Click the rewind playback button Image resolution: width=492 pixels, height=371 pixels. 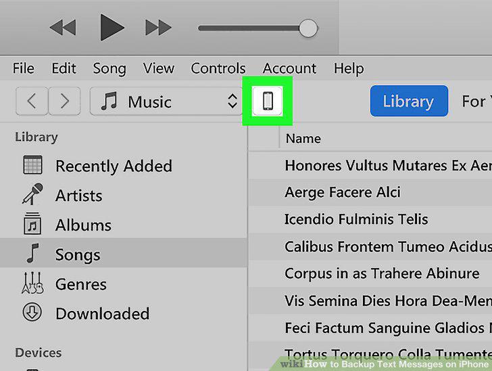coord(63,27)
